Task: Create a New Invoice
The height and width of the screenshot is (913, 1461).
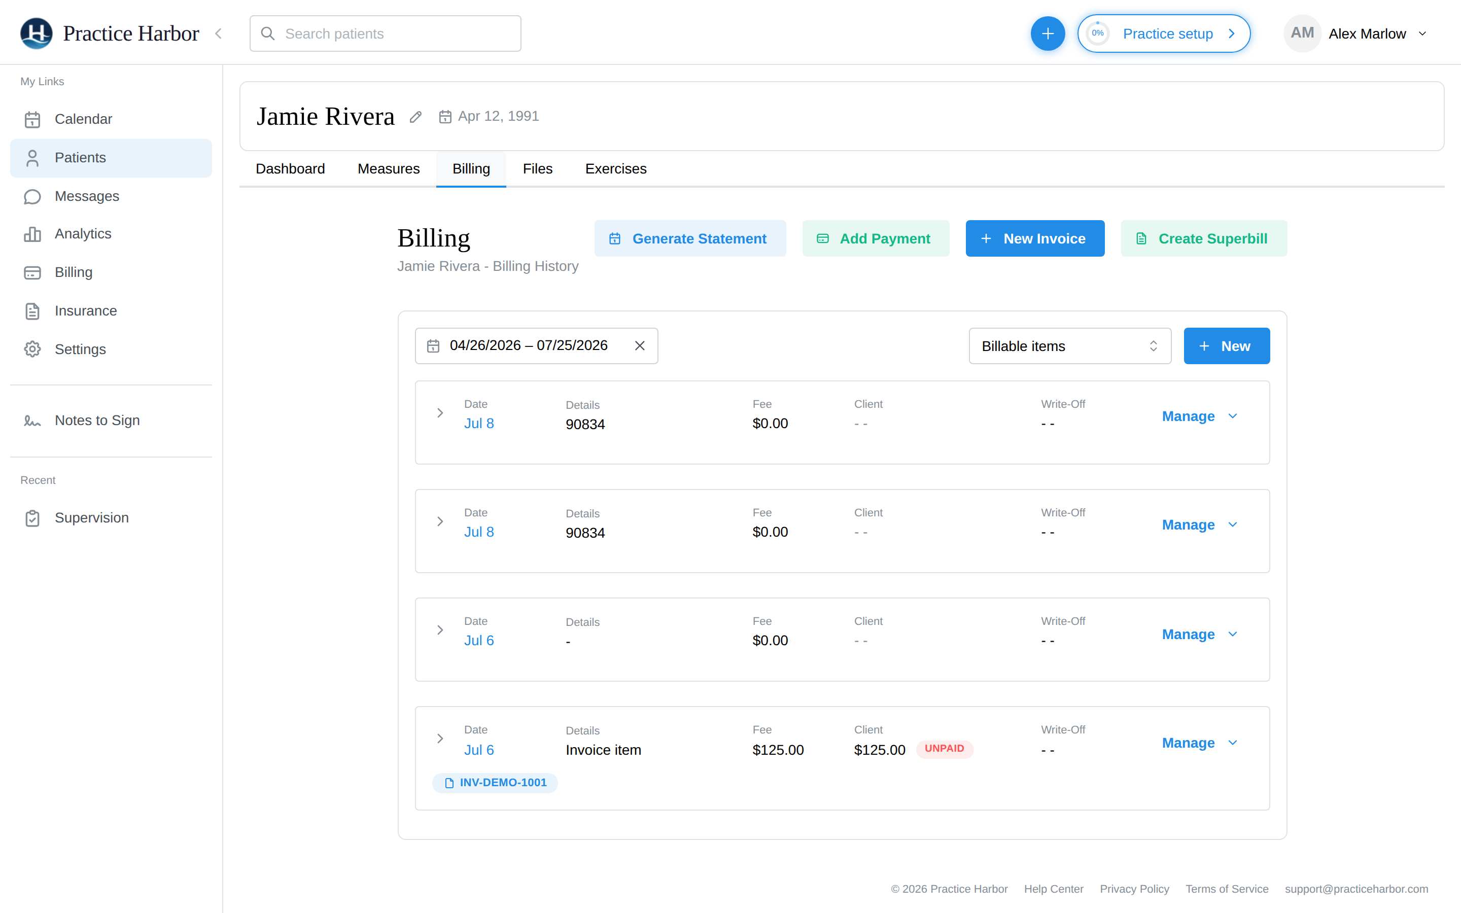Action: tap(1035, 238)
